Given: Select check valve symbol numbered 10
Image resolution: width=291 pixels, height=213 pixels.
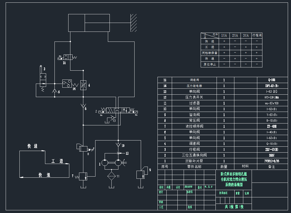Looking at the screenshot, I should (x=118, y=145).
